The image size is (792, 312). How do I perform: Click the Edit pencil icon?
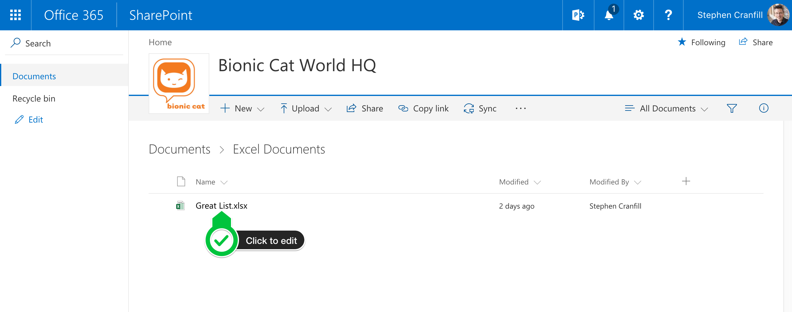(x=19, y=119)
